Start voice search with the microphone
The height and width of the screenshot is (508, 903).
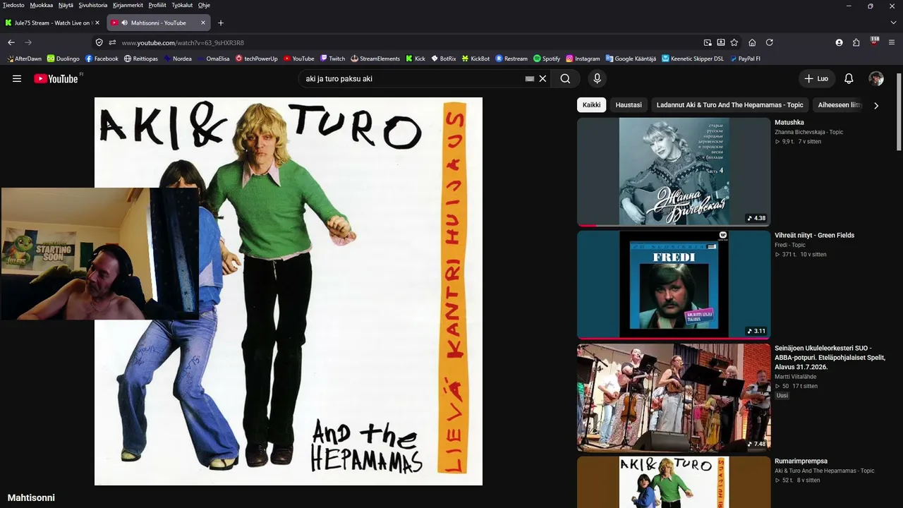point(597,78)
